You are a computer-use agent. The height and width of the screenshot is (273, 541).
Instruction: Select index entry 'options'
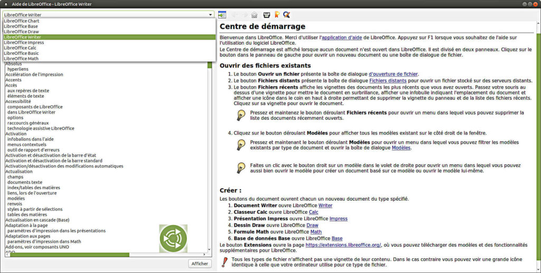(x=15, y=118)
